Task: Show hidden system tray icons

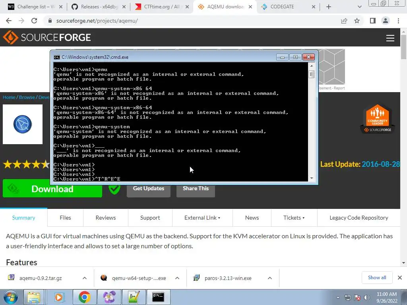Action: pos(338,298)
